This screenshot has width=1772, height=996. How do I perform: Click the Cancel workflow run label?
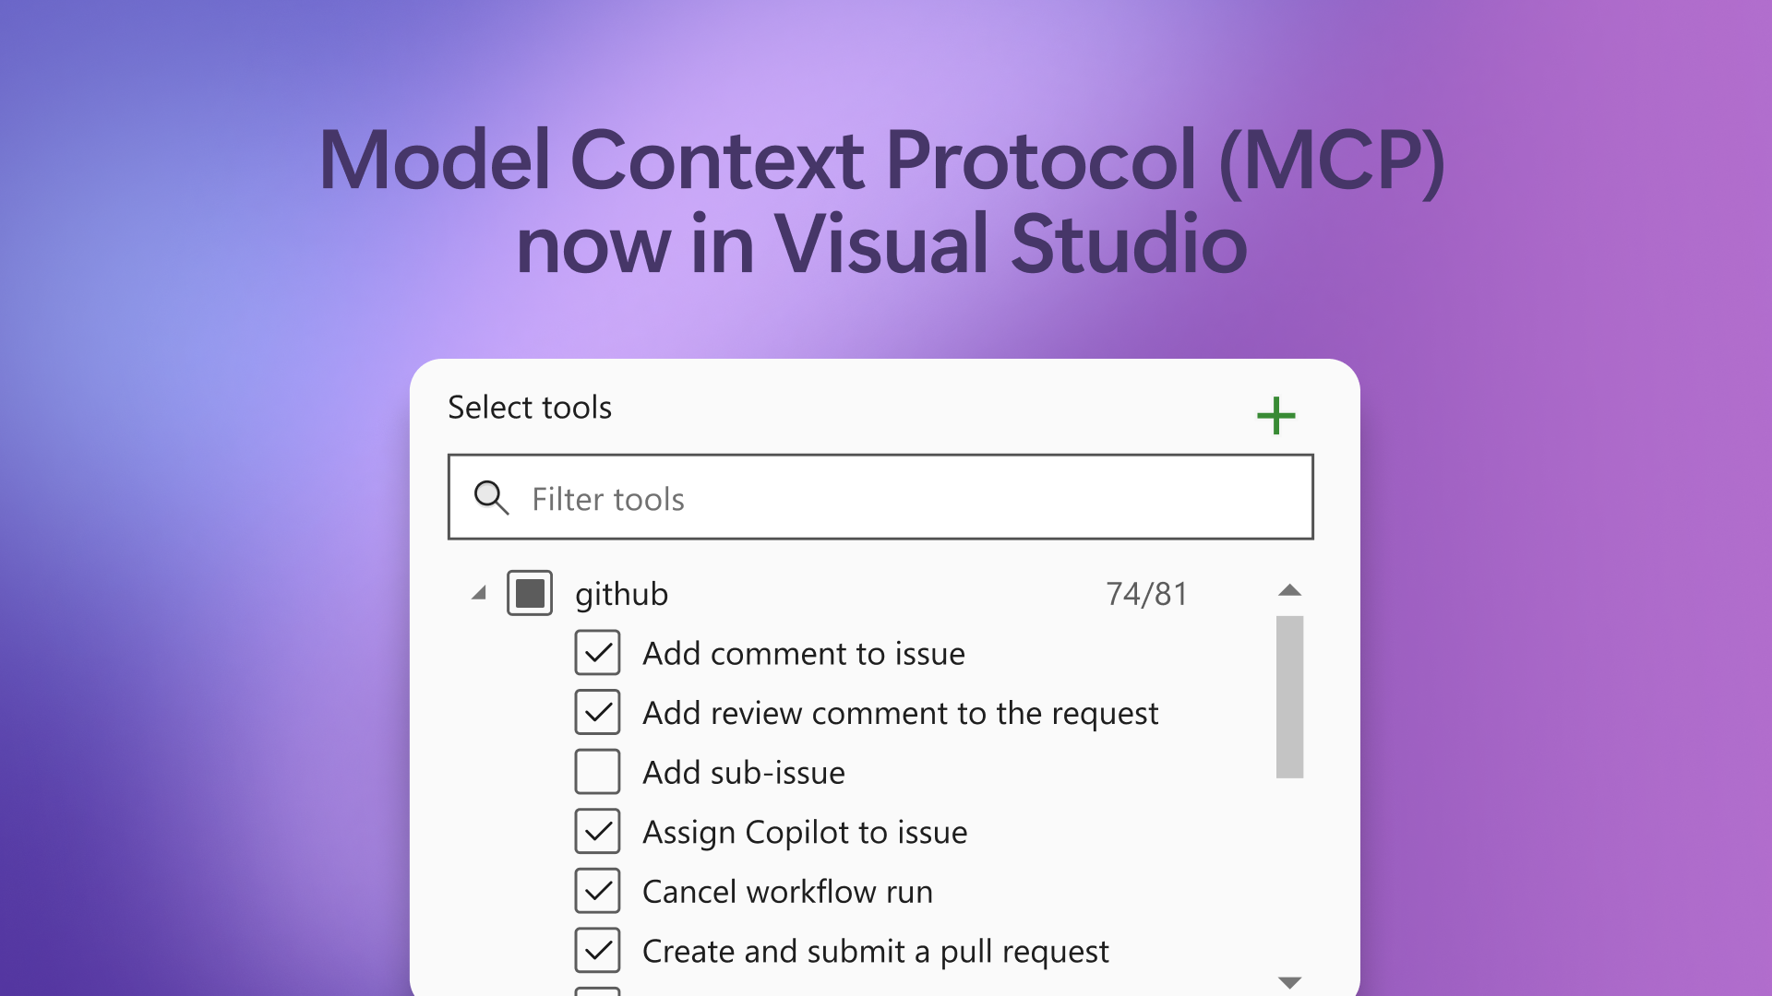(786, 892)
